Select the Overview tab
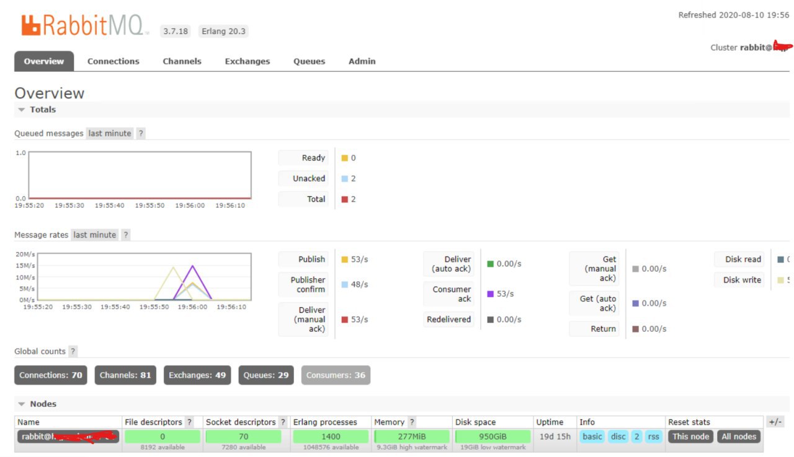Screen dimensions: 794x457 pos(44,61)
